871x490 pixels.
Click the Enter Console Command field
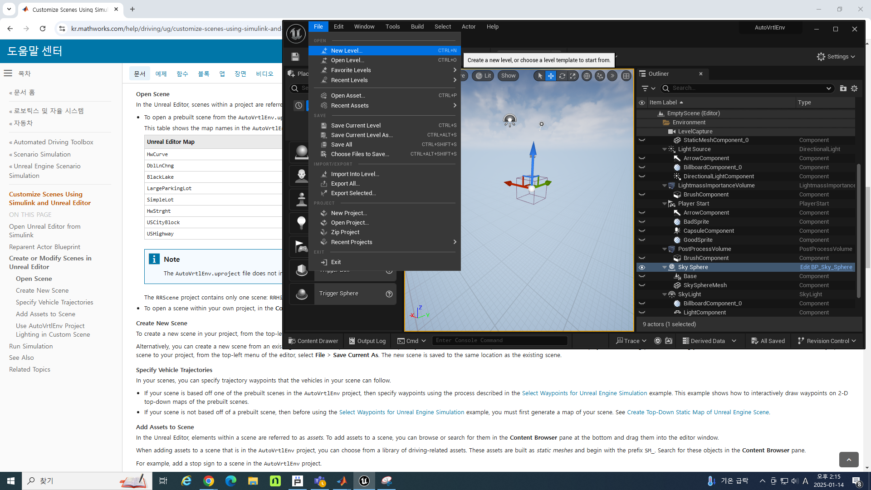pyautogui.click(x=499, y=340)
